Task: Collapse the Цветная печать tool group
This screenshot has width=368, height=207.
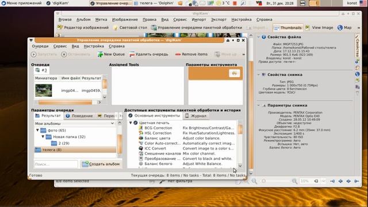Action: click(131, 122)
